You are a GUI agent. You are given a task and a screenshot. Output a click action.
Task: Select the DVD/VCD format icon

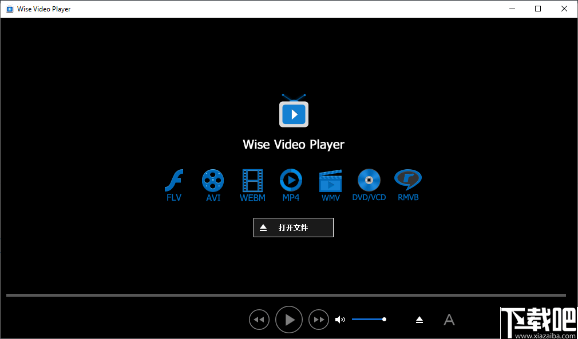pyautogui.click(x=369, y=180)
